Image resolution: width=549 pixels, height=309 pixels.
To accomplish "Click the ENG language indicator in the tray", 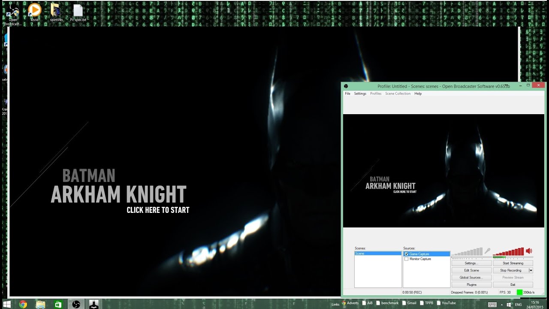I will tap(519, 304).
